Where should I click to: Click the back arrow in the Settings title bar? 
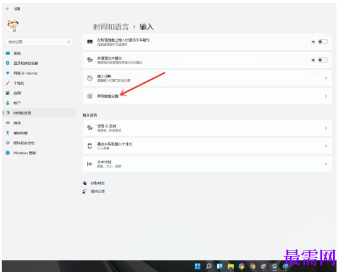coord(8,9)
